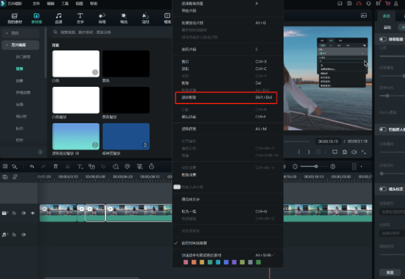Collapse the left sidebar with arrow

click(41, 152)
